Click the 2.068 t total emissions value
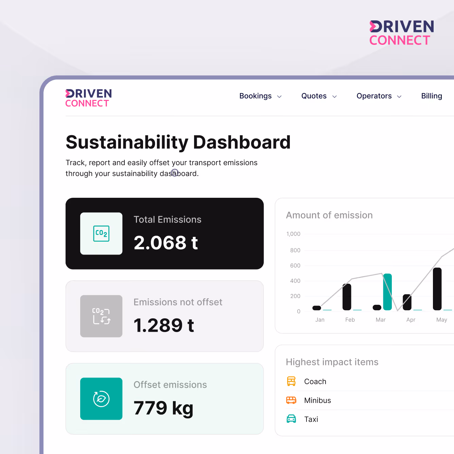Image resolution: width=454 pixels, height=454 pixels. (166, 243)
